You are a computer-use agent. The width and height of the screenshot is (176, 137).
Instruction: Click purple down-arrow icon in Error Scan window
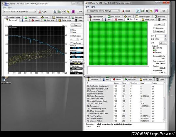[x=156, y=11]
